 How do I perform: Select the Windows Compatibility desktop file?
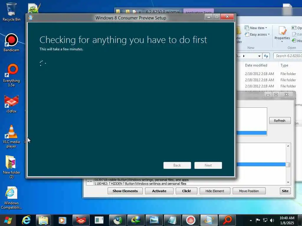[x=11, y=198]
